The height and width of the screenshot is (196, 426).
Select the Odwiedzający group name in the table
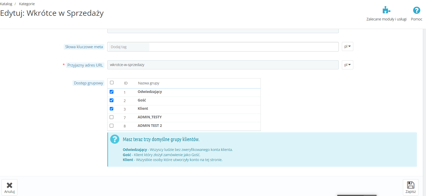150,92
